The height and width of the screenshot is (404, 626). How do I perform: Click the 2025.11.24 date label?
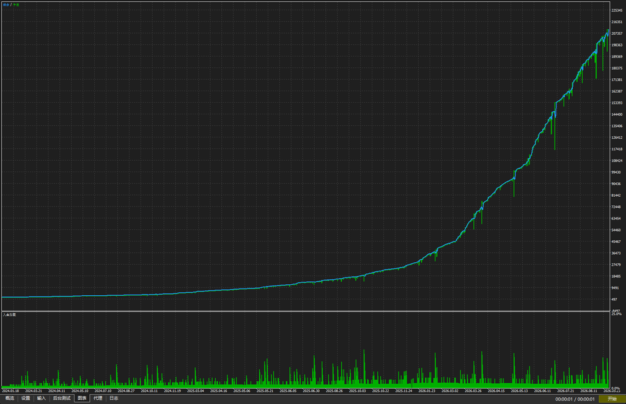403,391
